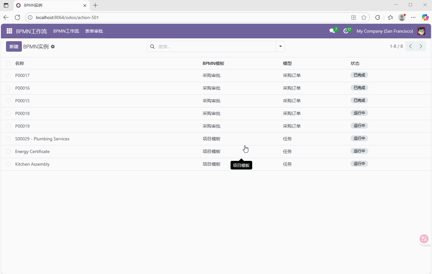Select all rows via header checkbox
This screenshot has width=432, height=274.
pos(8,63)
